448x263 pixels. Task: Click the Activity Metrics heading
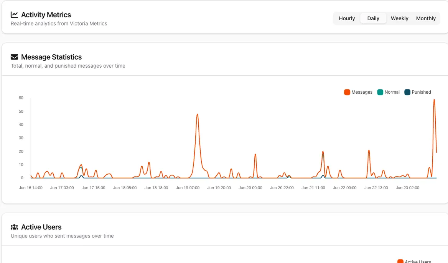click(x=46, y=15)
